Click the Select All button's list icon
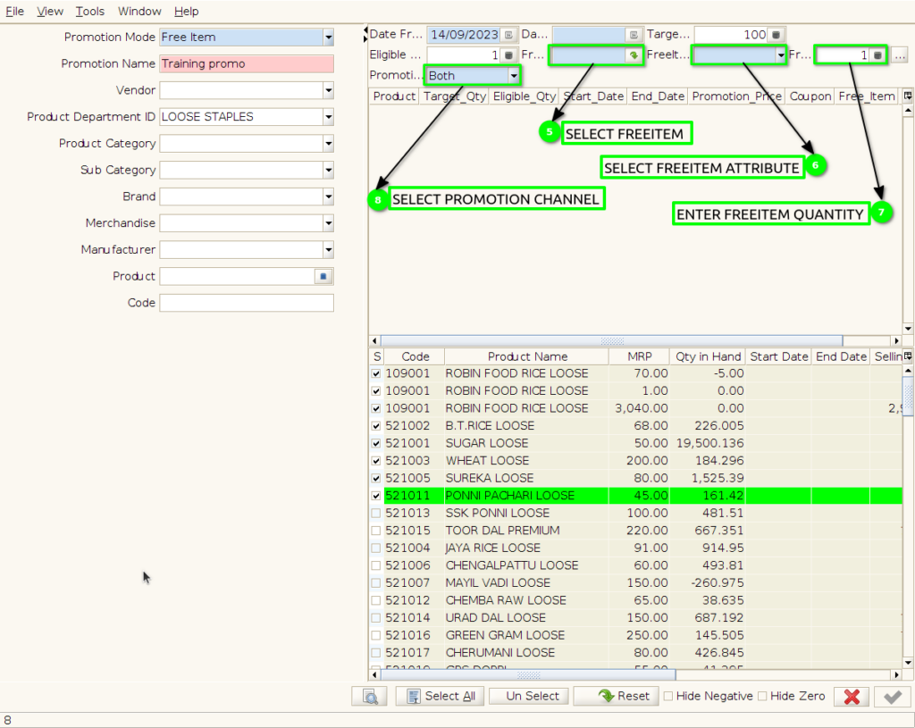The image size is (915, 728). [414, 696]
